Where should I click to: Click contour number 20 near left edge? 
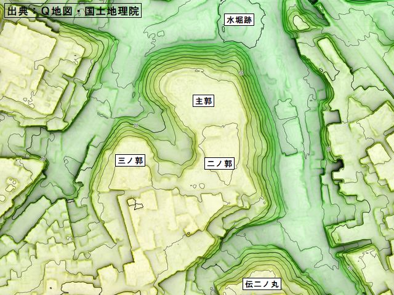pyautogui.click(x=42, y=158)
